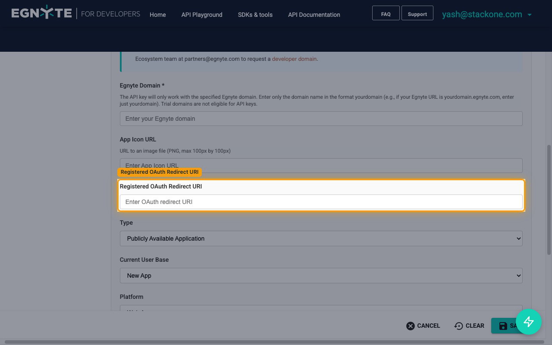Go to the Home menu
The height and width of the screenshot is (345, 552).
point(158,15)
